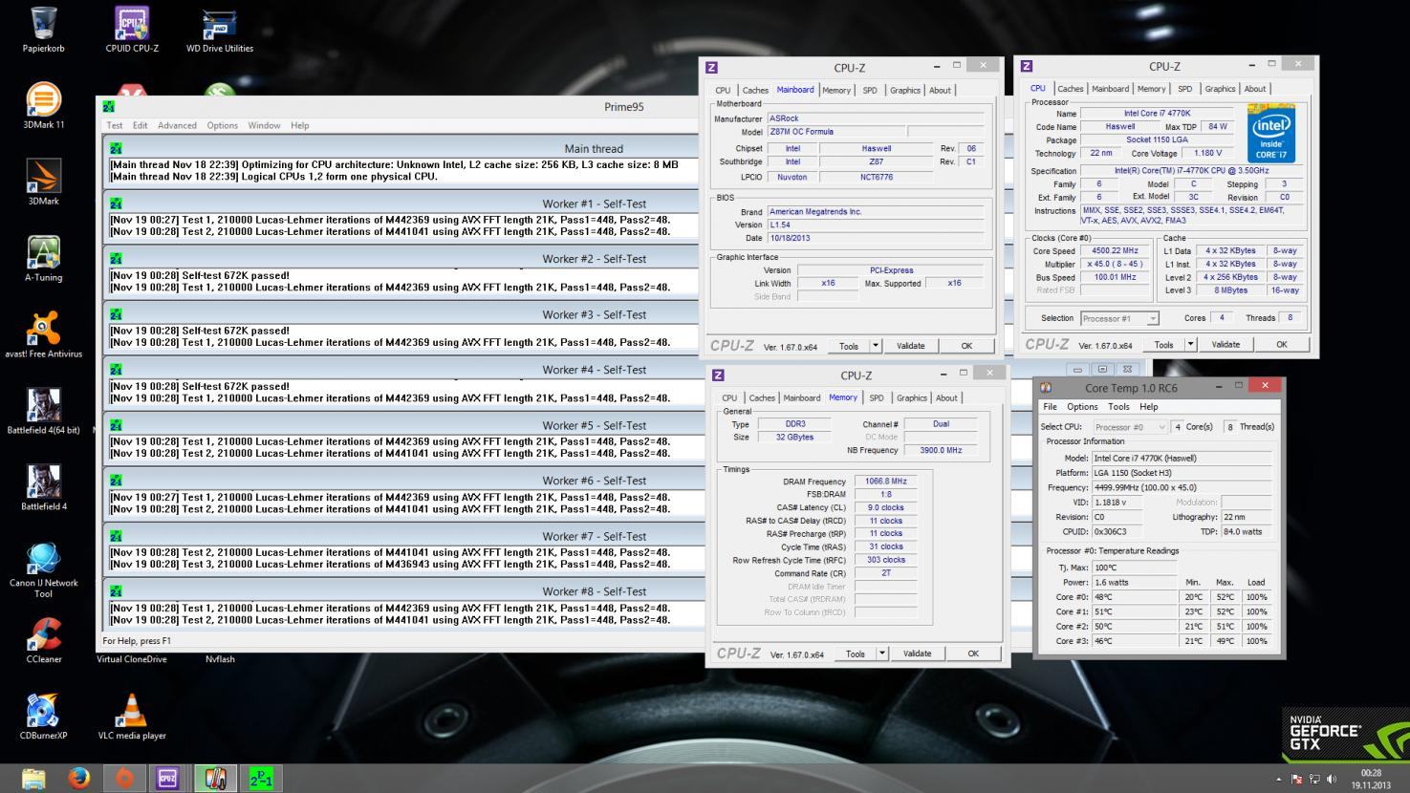Open the Advanced menu in Prime95
1410x793 pixels.
(x=177, y=125)
